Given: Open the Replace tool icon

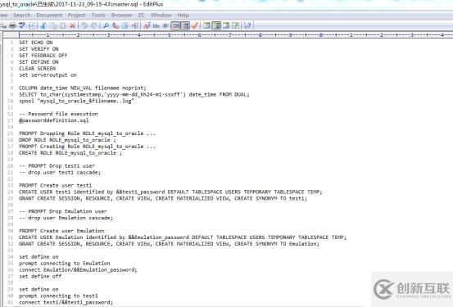Looking at the screenshot, I should 116,25.
